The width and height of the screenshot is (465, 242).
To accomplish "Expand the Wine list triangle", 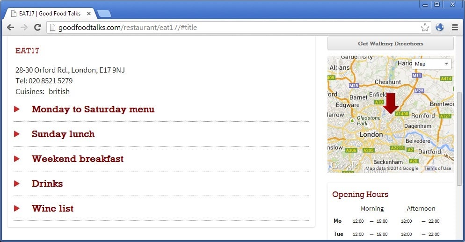I will tap(17, 208).
